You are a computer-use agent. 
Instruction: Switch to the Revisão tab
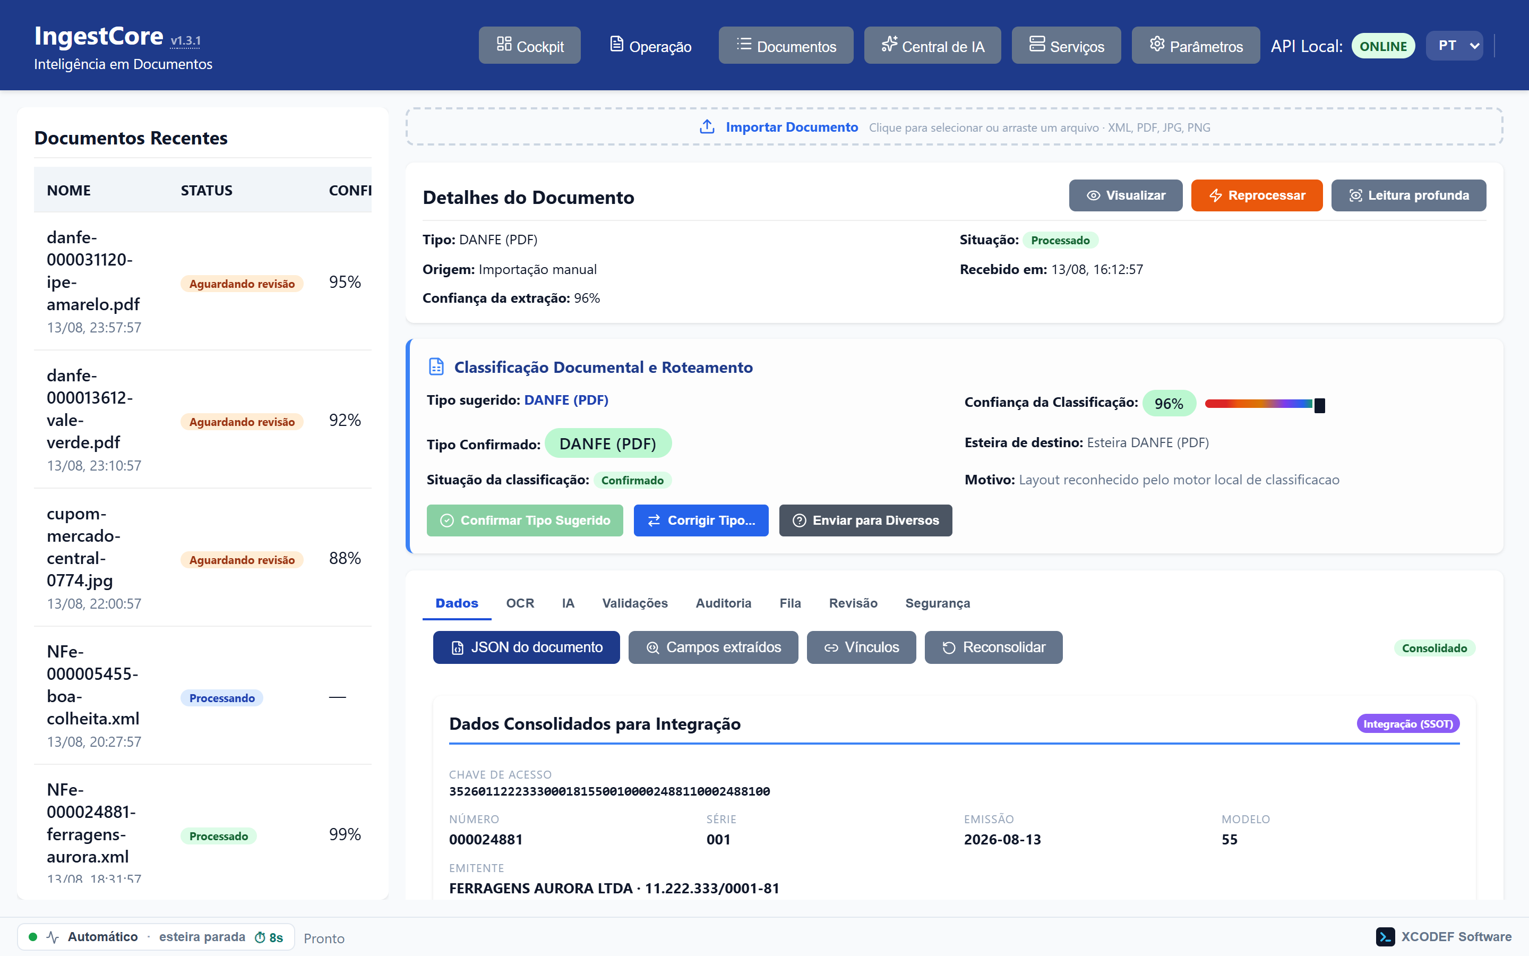click(853, 603)
